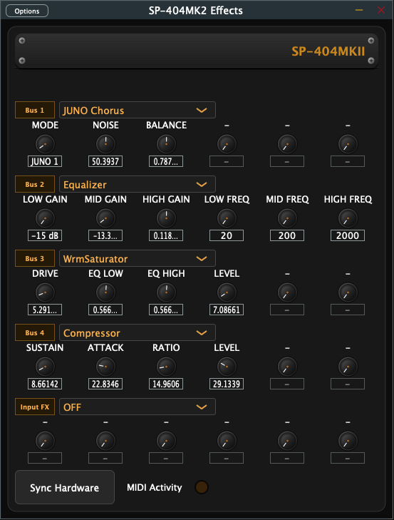Click the WrmSaturator LEVEL knob
This screenshot has height=520, width=394.
click(227, 292)
